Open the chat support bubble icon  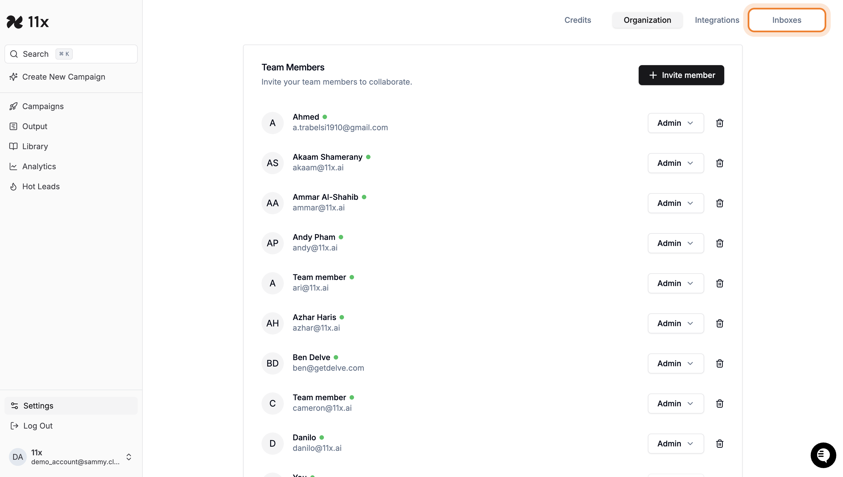click(823, 455)
